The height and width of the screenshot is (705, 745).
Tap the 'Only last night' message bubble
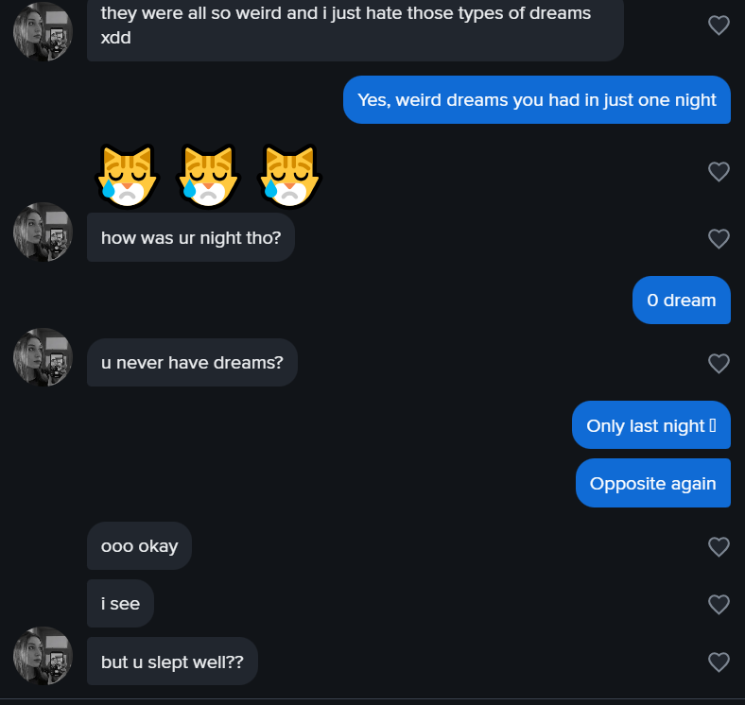tap(650, 425)
